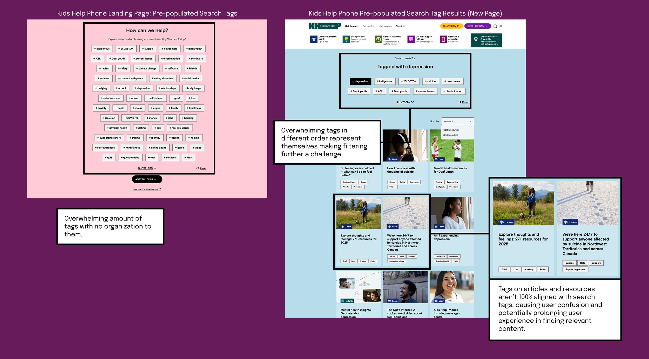Click the Get crisis support chat icon

(411, 39)
